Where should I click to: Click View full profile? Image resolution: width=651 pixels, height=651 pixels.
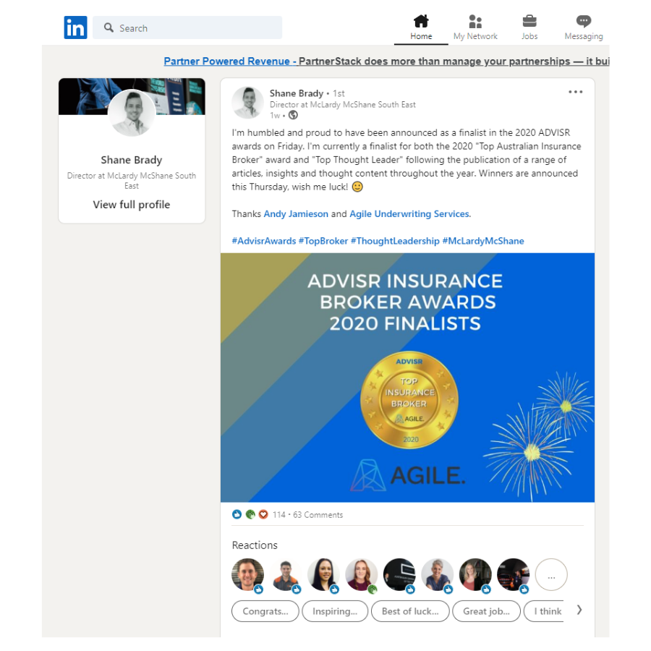tap(132, 205)
